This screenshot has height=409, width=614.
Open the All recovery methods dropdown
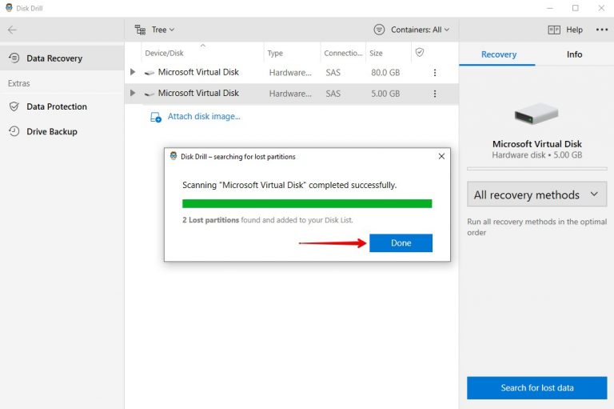tap(536, 194)
